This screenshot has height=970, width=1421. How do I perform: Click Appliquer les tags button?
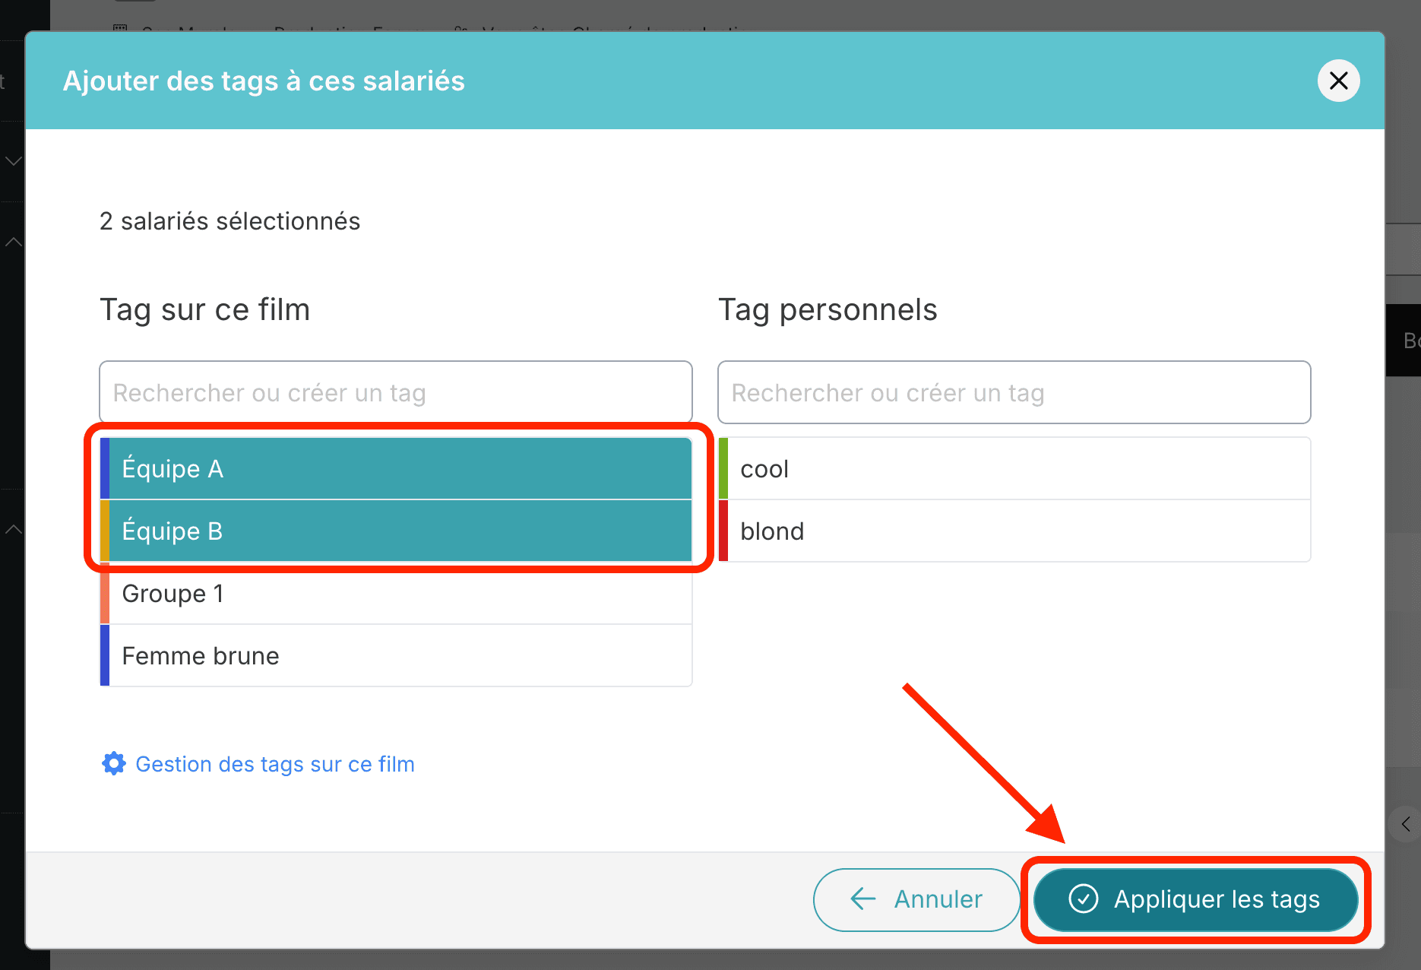pos(1195,899)
